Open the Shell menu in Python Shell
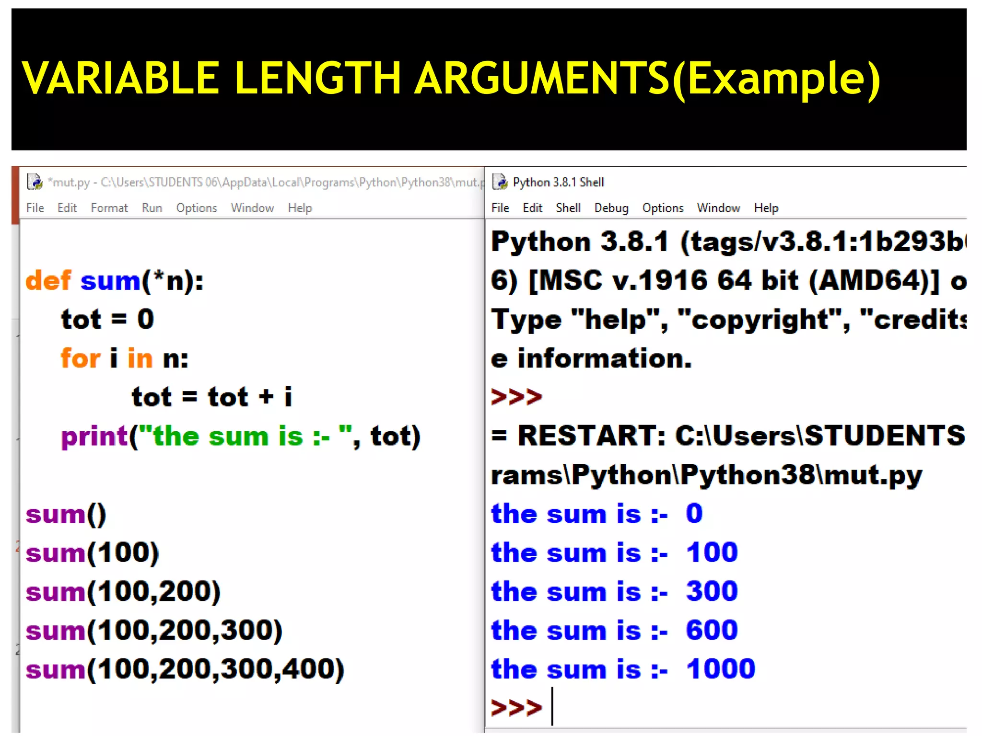The height and width of the screenshot is (736, 982). coord(568,208)
